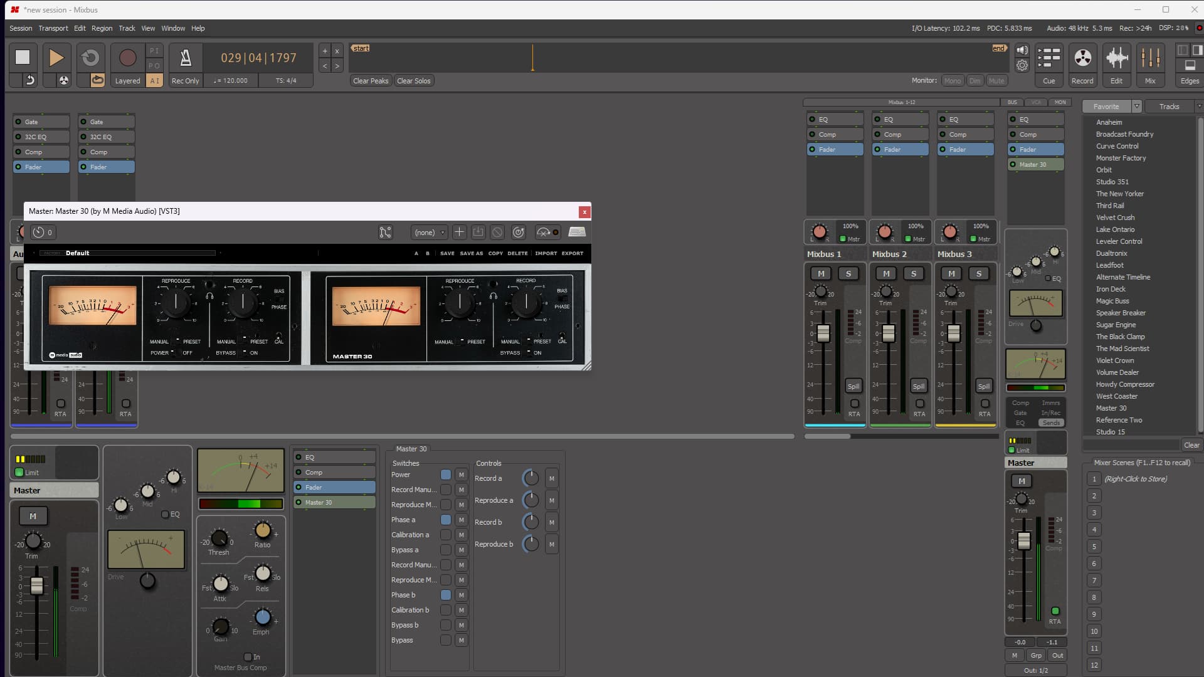Open monitor settings via the gear icon

coord(1022,65)
